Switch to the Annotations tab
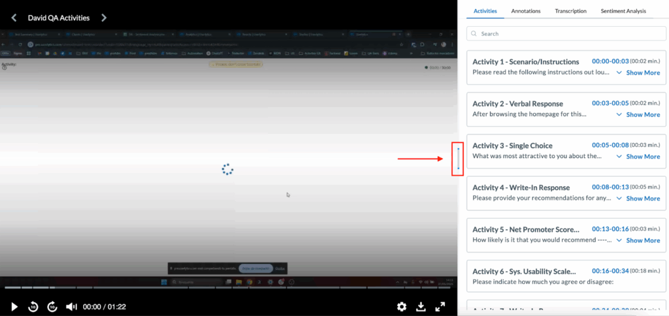 pyautogui.click(x=526, y=11)
